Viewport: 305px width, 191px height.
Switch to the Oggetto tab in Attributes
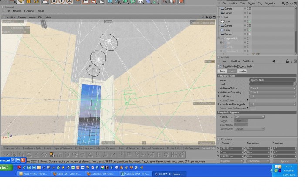pyautogui.click(x=241, y=71)
